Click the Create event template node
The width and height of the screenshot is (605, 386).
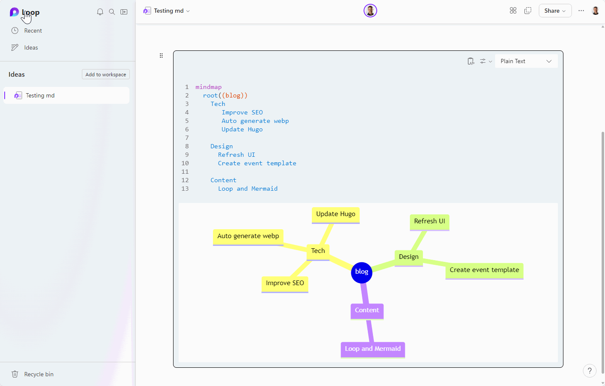484,271
